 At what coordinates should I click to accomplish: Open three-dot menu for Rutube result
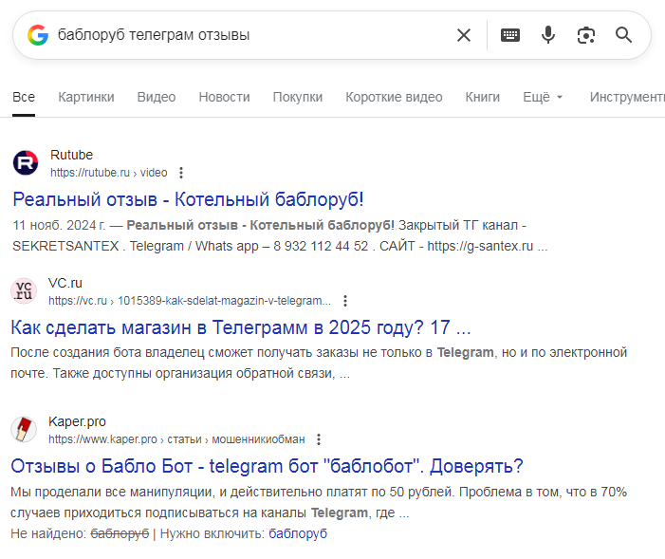pos(181,173)
